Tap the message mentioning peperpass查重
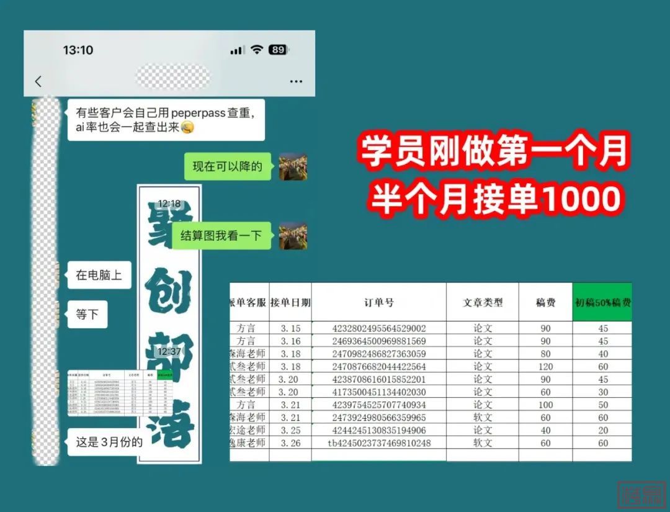The image size is (670, 512). coord(166,120)
